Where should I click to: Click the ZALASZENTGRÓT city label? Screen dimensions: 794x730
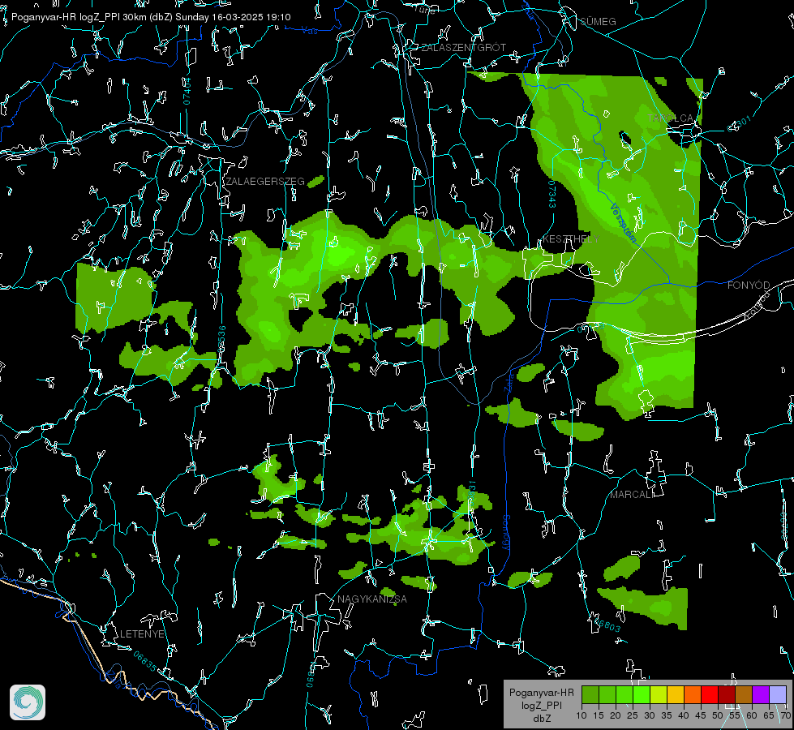463,48
